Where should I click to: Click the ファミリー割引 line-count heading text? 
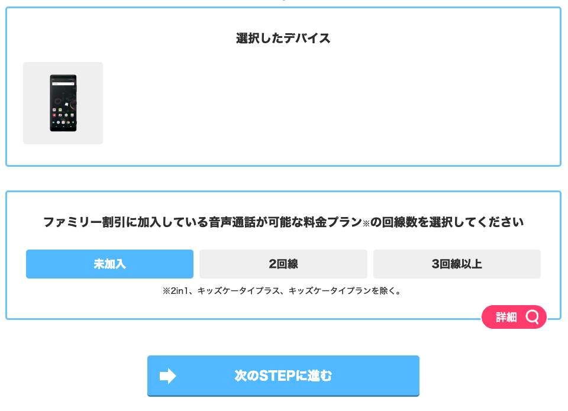283,222
